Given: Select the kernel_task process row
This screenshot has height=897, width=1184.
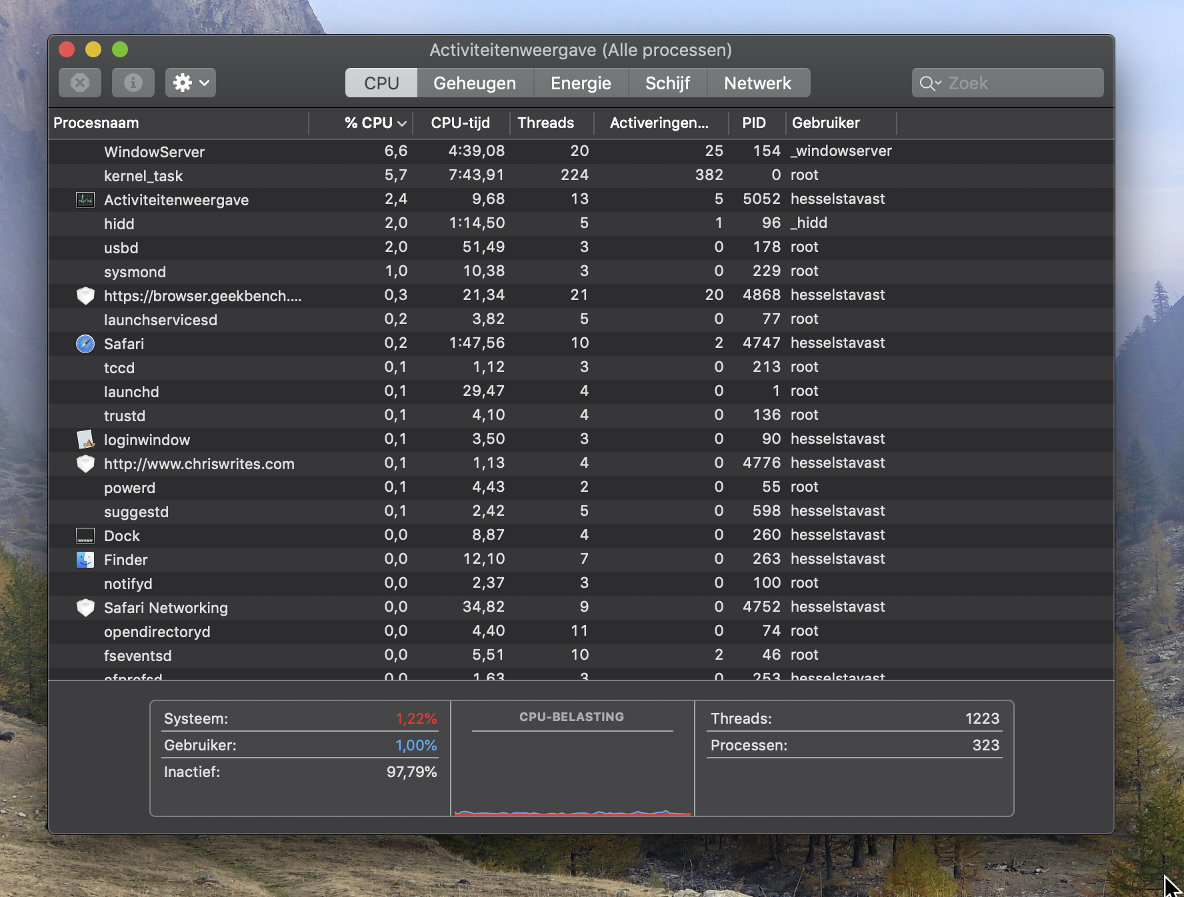Looking at the screenshot, I should click(581, 175).
